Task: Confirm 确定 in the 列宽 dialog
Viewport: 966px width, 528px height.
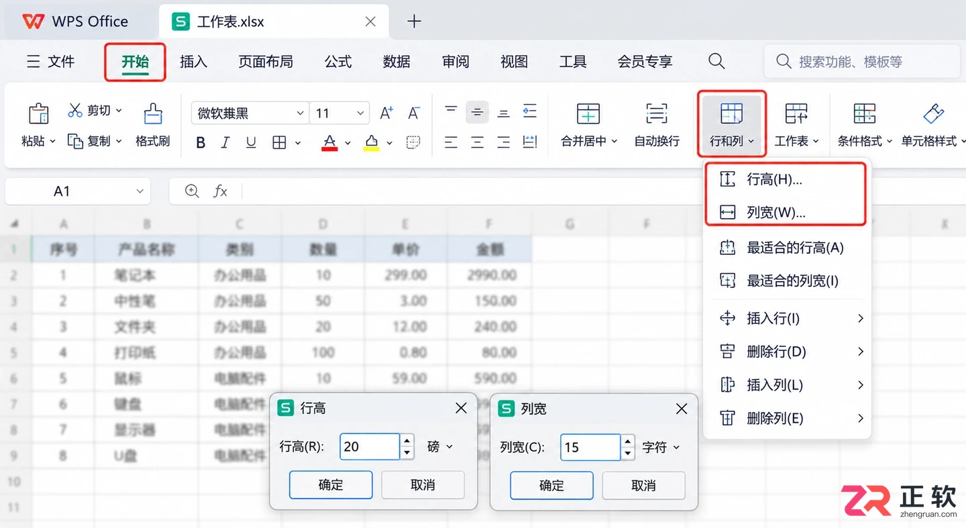Action: pos(551,485)
